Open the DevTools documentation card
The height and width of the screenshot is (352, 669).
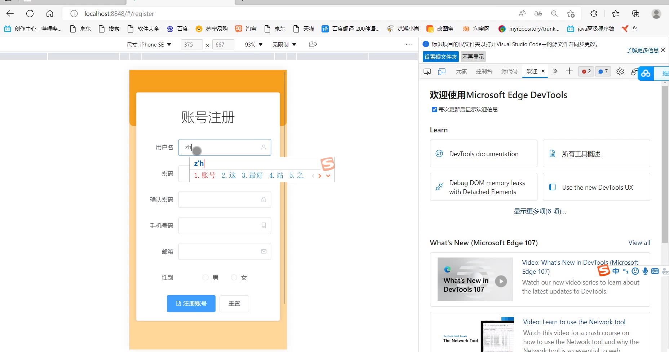point(483,154)
